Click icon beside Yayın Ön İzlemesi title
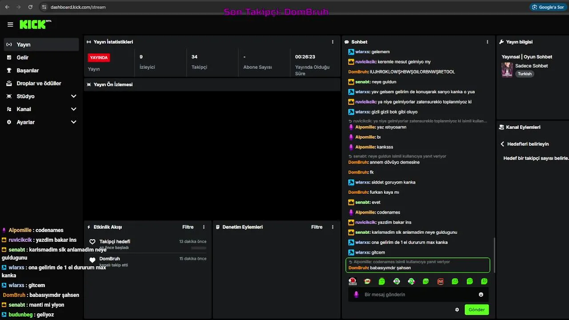569x320 pixels. 89,84
